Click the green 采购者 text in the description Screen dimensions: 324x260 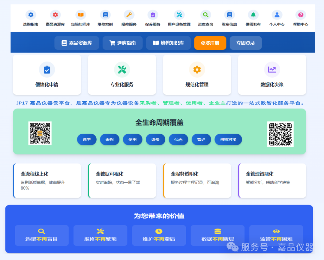pos(148,103)
